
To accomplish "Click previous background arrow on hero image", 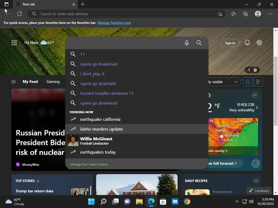I will pos(249,70).
